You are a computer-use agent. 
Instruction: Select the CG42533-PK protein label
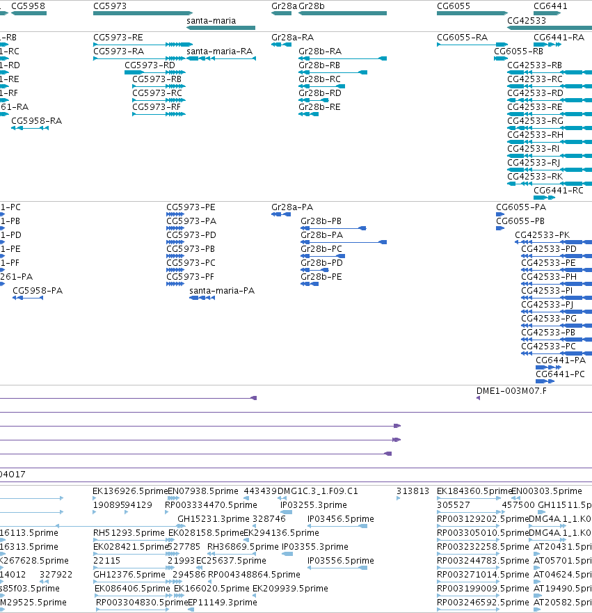click(x=543, y=235)
